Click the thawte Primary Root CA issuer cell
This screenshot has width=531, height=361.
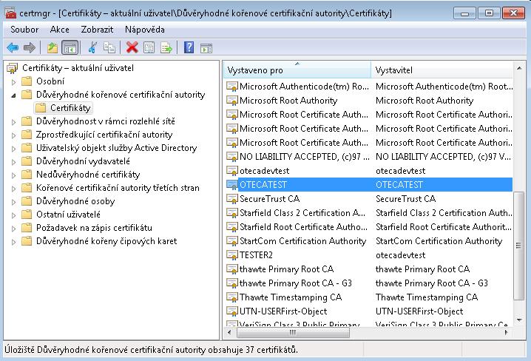422,269
